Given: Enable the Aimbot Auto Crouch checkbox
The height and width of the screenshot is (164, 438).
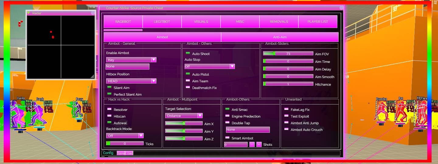Looking at the screenshot, I should 287,129.
